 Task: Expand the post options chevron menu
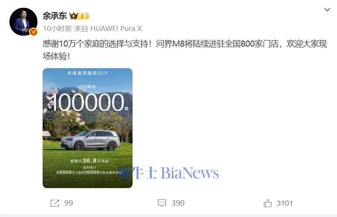(x=327, y=9)
